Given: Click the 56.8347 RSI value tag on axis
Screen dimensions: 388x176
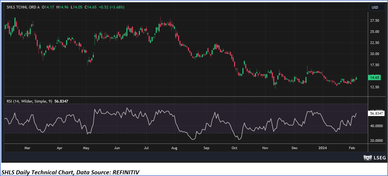Looking at the screenshot, I should [376, 114].
